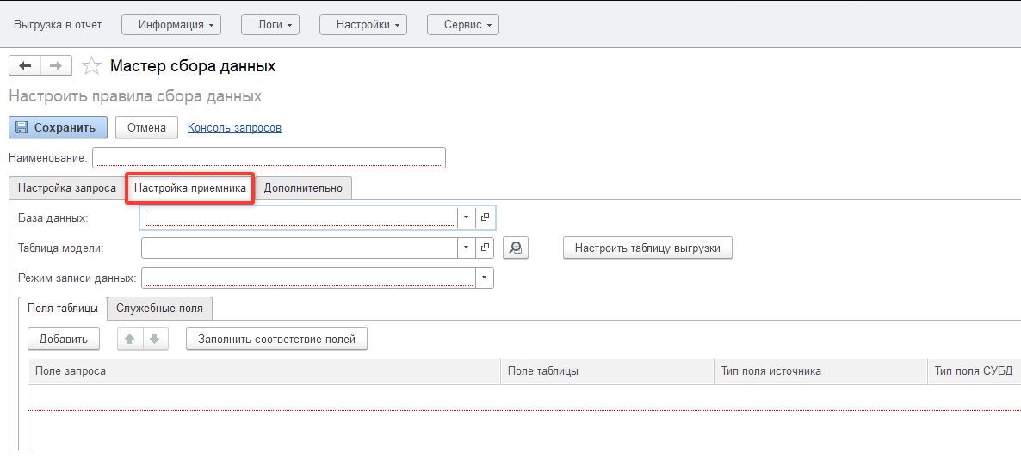
Task: Click Настроить таблицу выгрузки button
Action: pyautogui.click(x=647, y=248)
